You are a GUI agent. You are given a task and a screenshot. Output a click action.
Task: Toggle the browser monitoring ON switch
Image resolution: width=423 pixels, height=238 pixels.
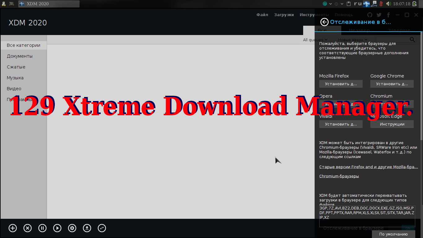tap(408, 228)
